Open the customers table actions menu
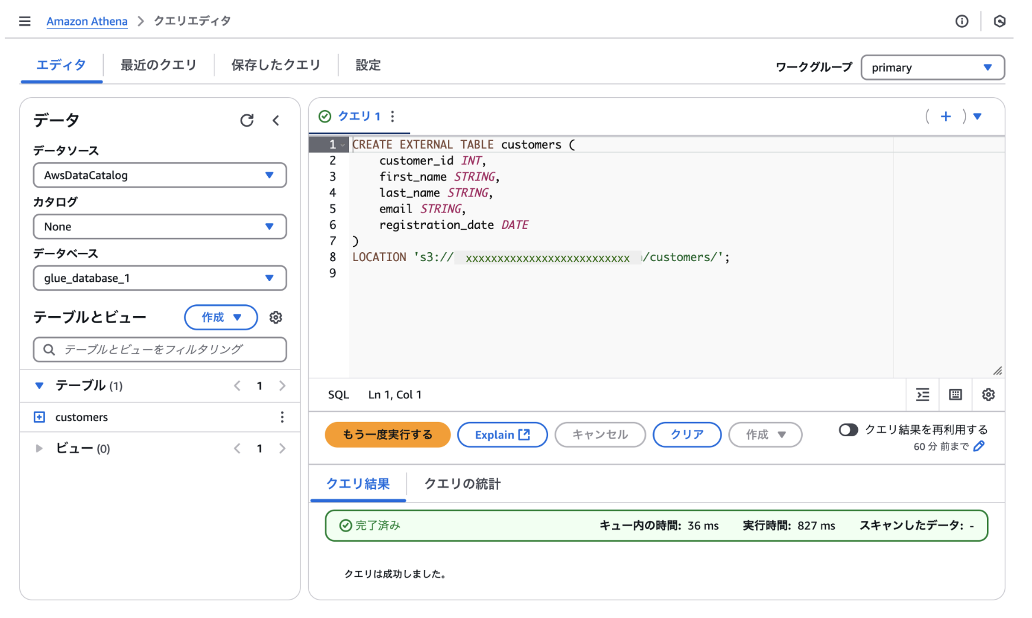Screen dimensions: 1032x618 click(x=282, y=417)
